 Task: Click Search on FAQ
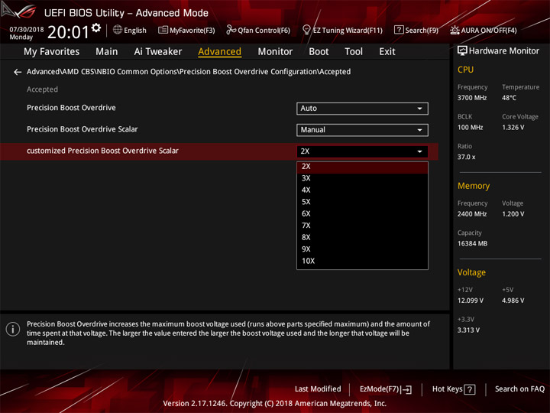519,389
